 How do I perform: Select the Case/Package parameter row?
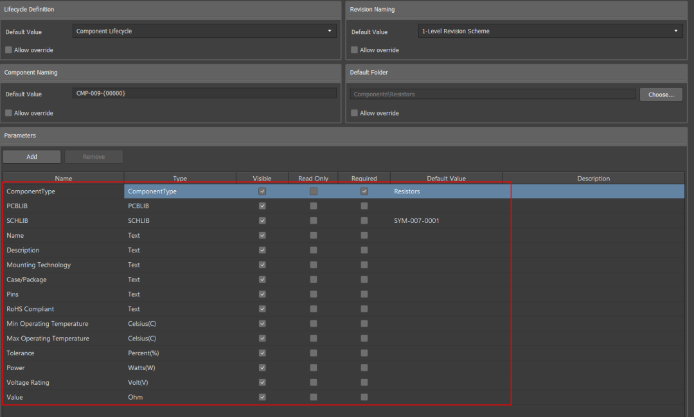(343, 279)
